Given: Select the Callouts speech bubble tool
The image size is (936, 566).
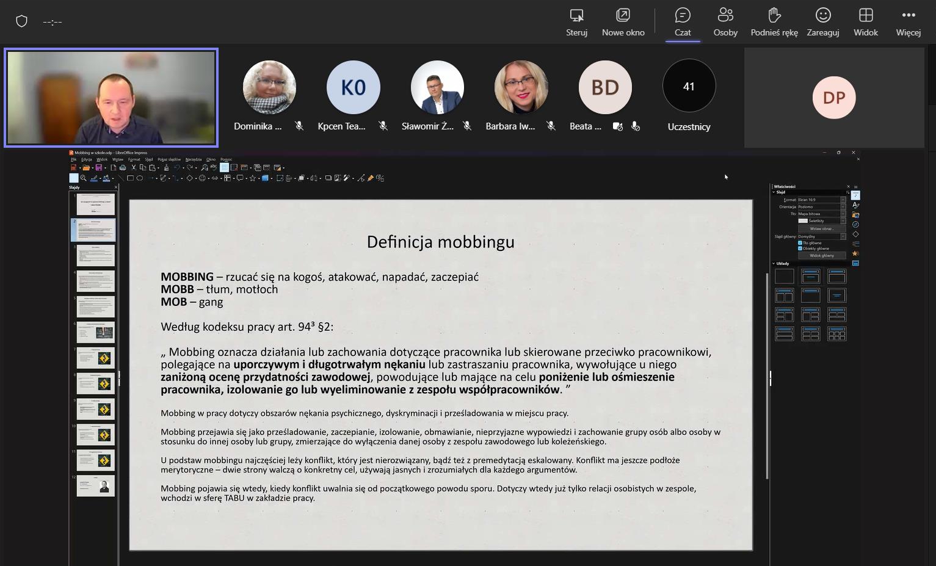Looking at the screenshot, I should click(x=240, y=178).
